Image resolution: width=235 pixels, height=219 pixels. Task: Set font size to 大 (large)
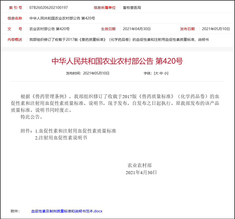tap(157, 73)
